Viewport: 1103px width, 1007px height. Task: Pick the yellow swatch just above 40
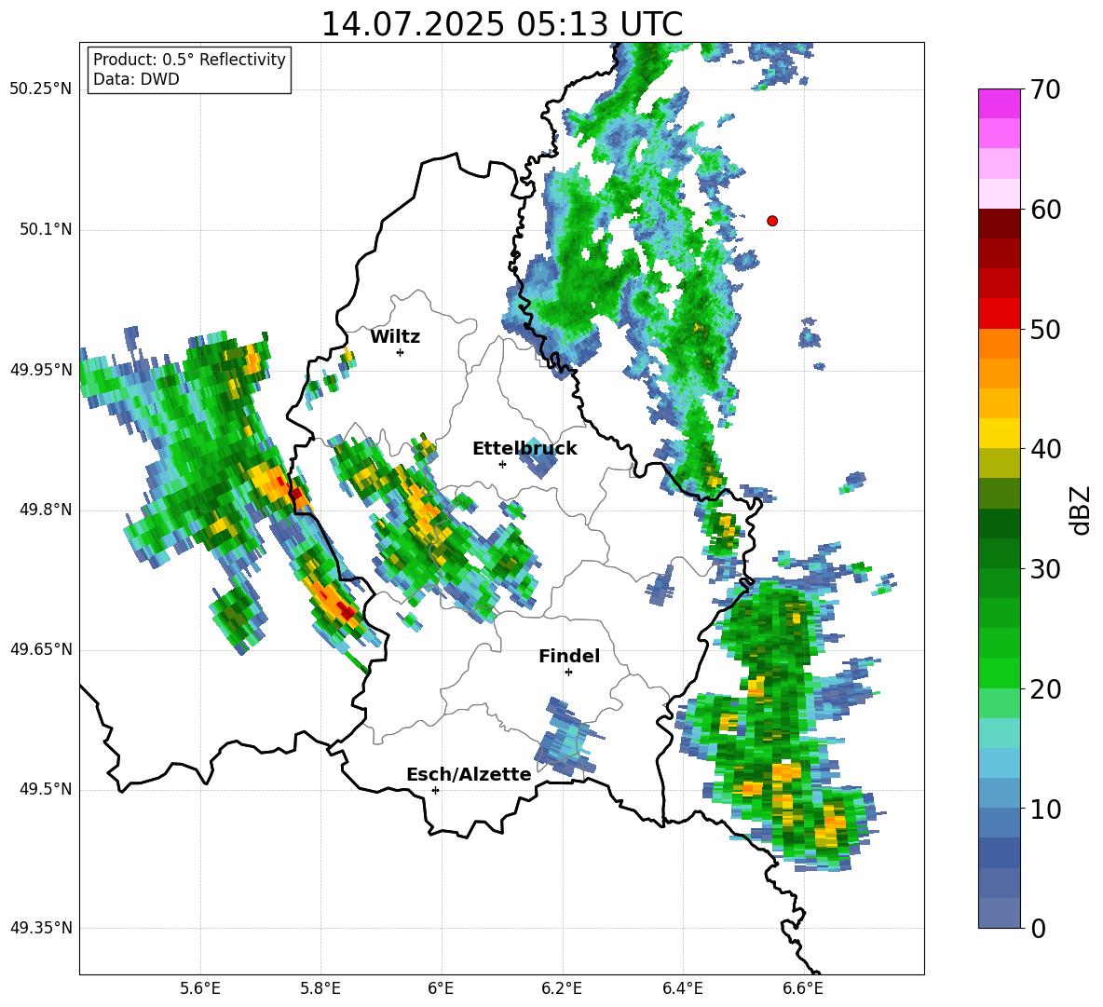tap(1000, 433)
